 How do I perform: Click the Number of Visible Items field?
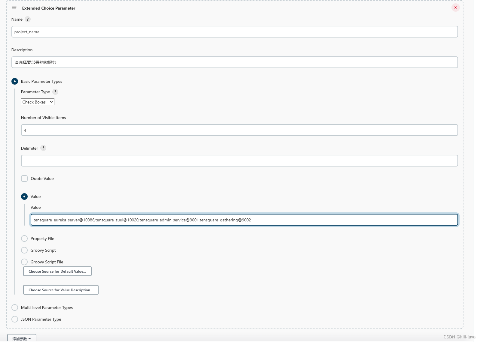239,130
